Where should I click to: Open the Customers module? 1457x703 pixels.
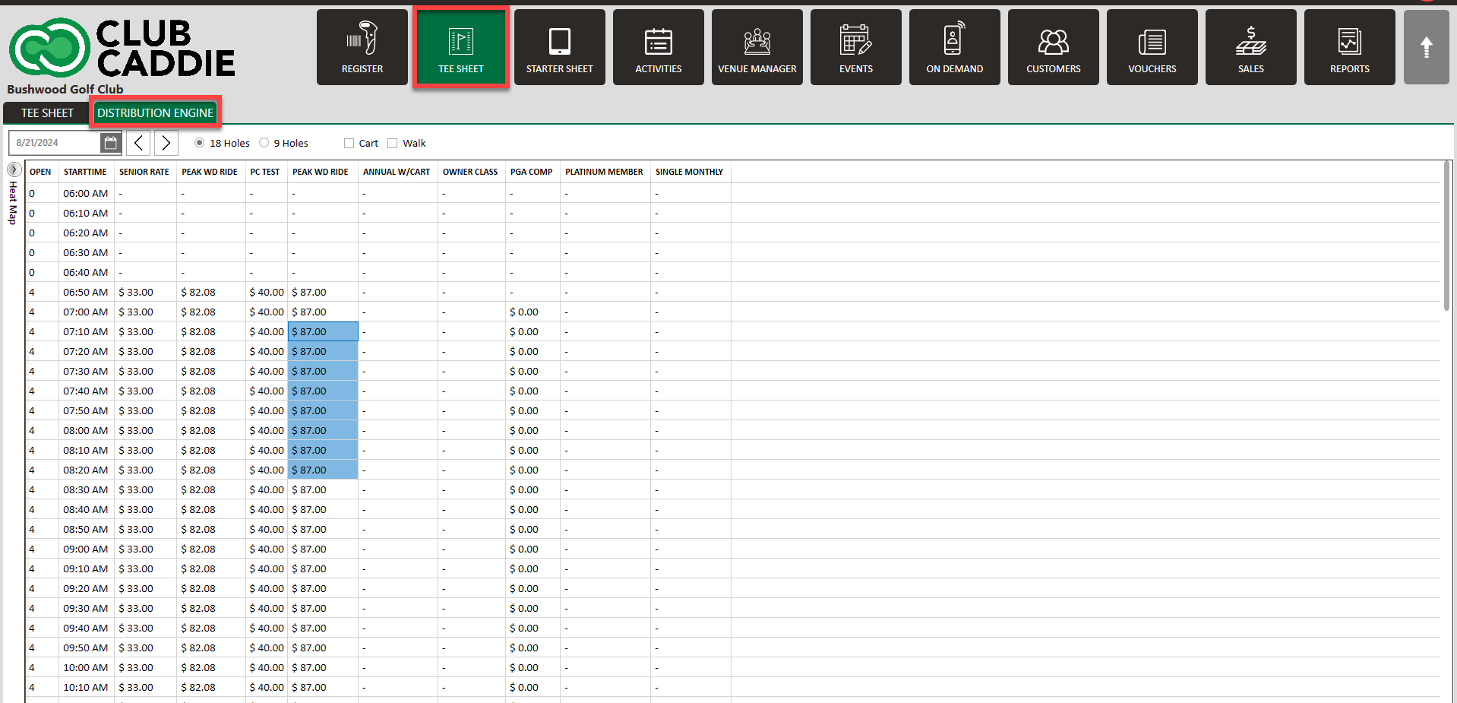pyautogui.click(x=1054, y=47)
